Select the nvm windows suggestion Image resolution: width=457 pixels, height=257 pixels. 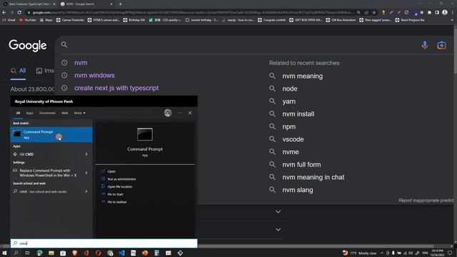coord(94,75)
